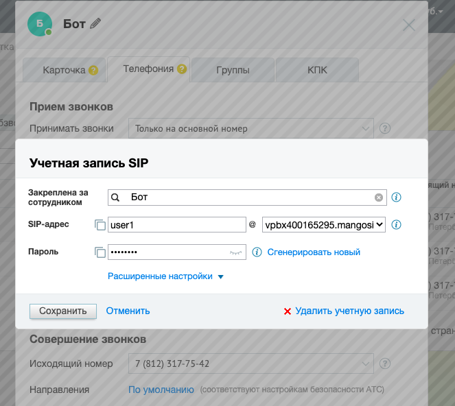Click the help icon beside the Исходящий номер dropdown
This screenshot has width=455, height=406.
coord(385,363)
